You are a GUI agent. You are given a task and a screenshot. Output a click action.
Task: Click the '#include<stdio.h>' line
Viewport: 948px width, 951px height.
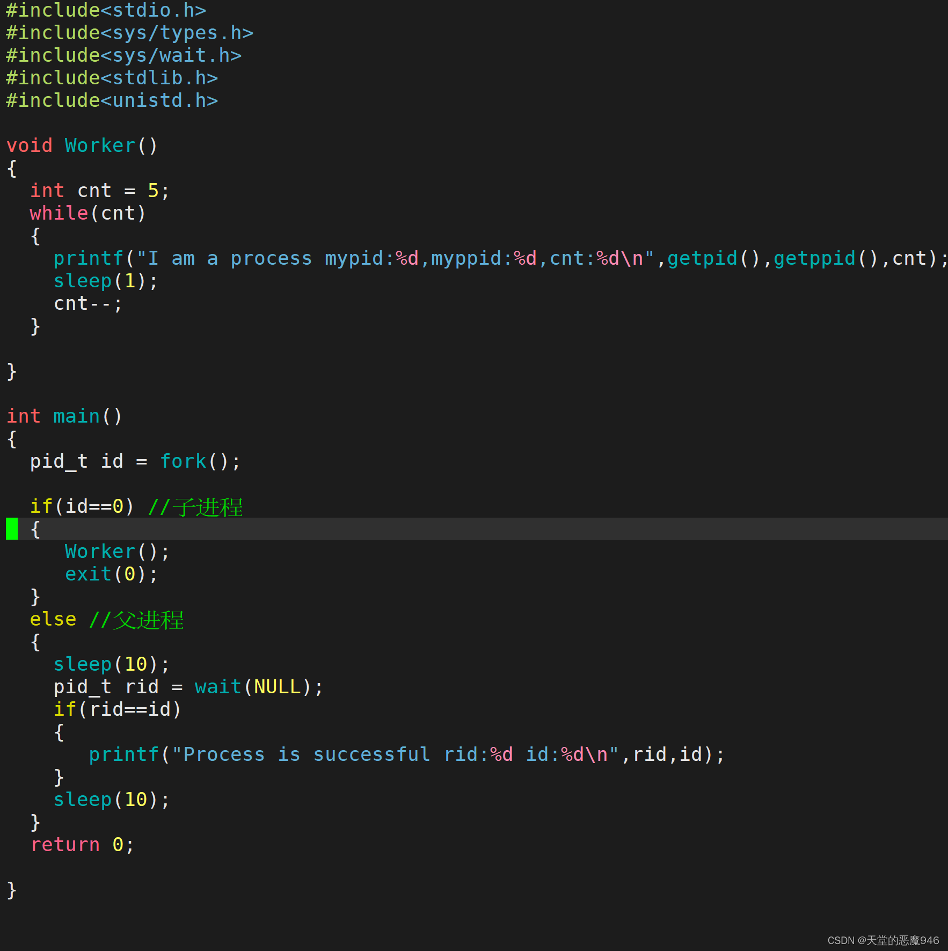coord(106,10)
